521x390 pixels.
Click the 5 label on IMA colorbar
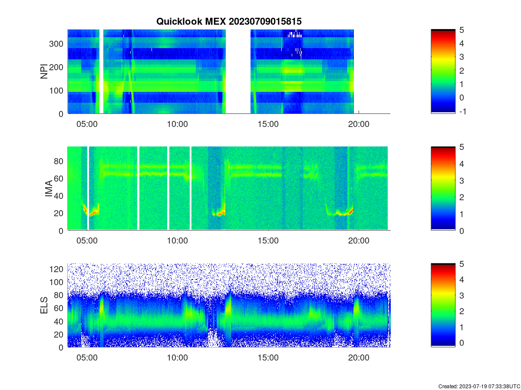coord(462,147)
